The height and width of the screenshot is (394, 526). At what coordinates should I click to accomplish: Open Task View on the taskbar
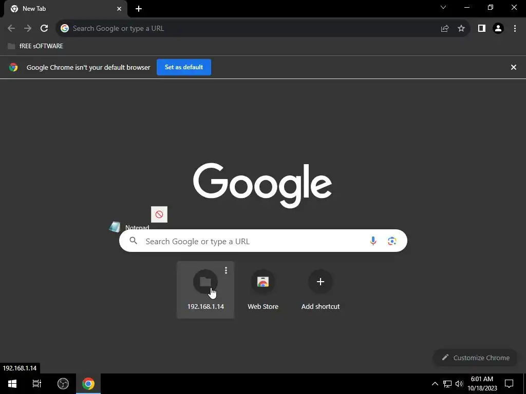point(37,384)
